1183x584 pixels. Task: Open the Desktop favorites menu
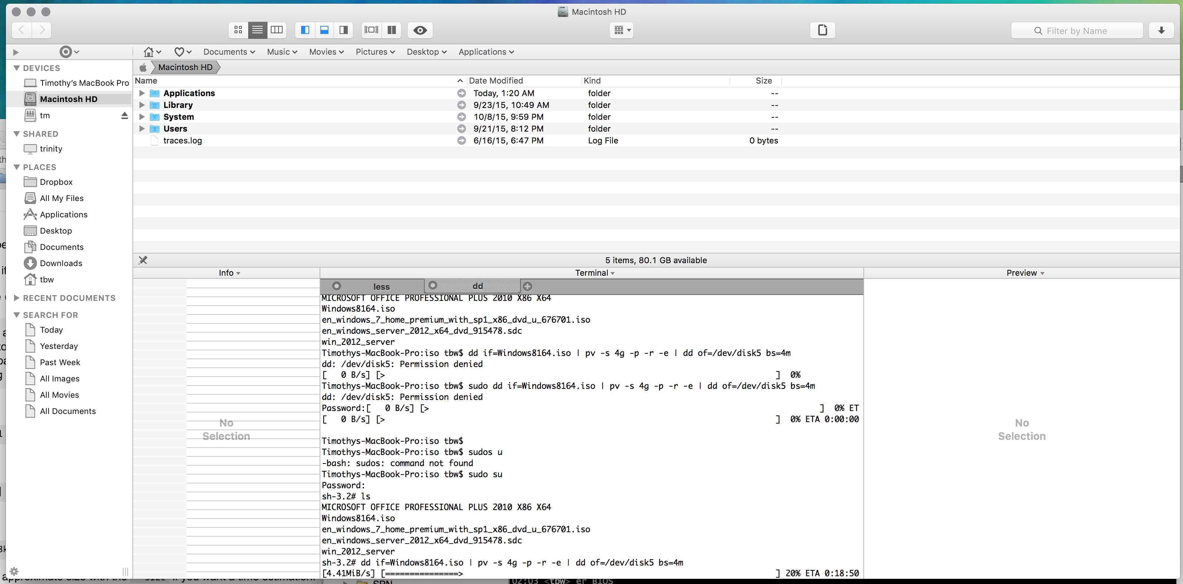coord(427,52)
